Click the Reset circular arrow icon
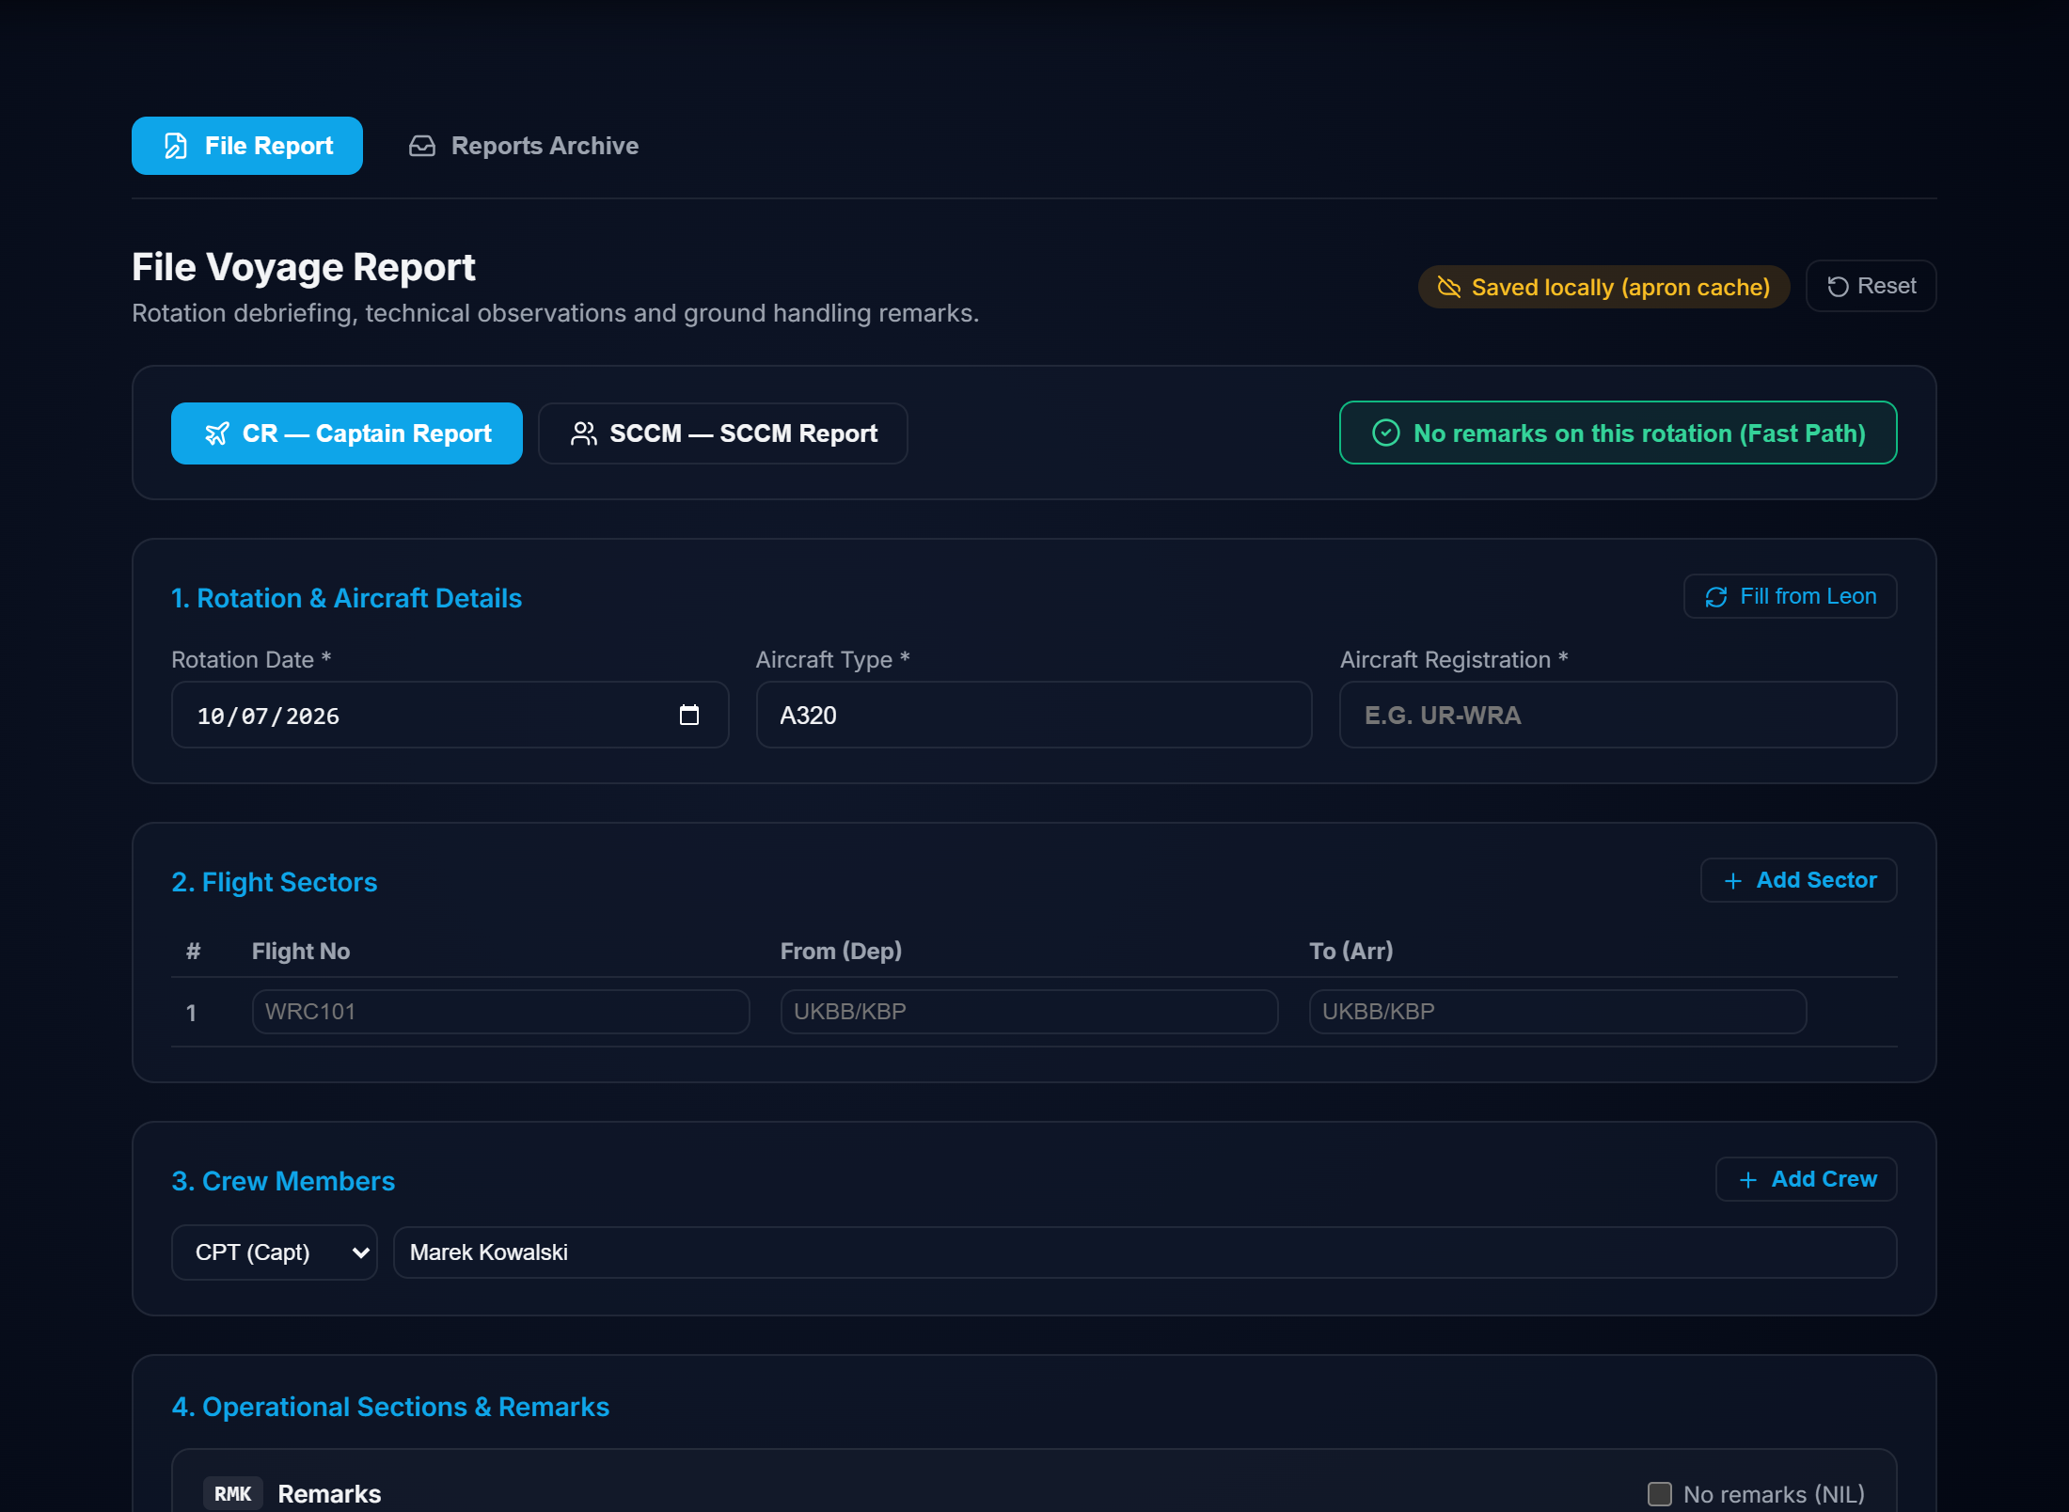The image size is (2069, 1512). pos(1838,287)
